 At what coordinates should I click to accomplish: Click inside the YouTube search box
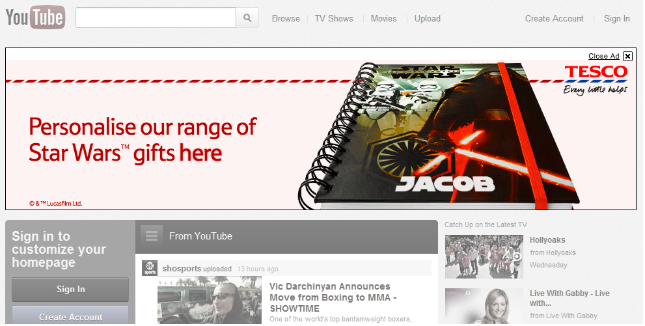156,18
